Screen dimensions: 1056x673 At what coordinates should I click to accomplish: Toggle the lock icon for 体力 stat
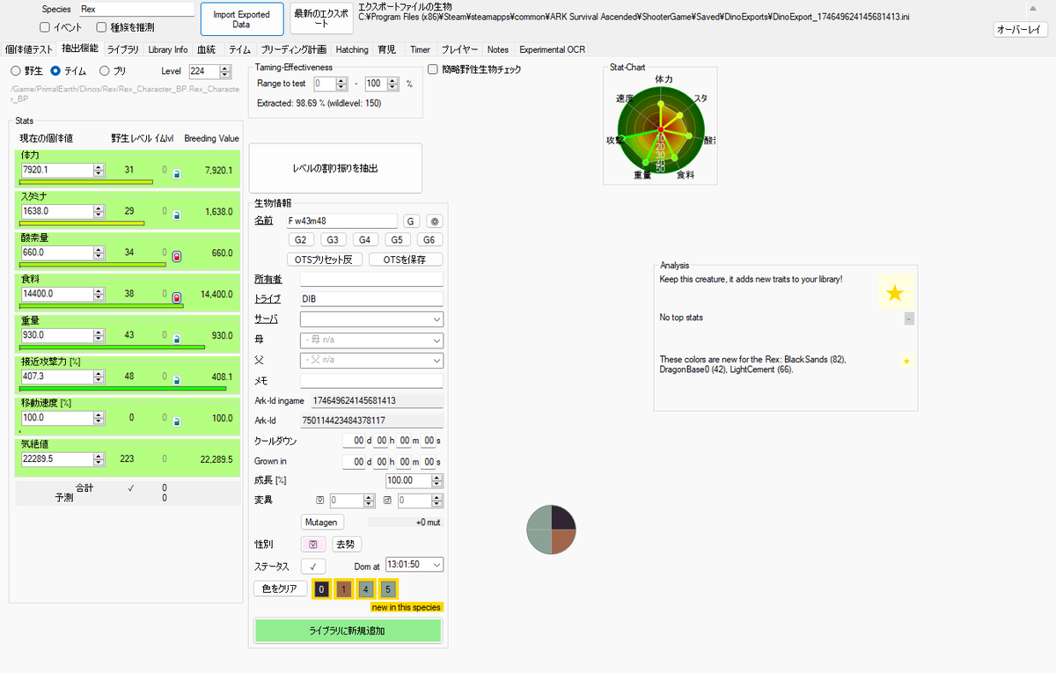tap(176, 174)
